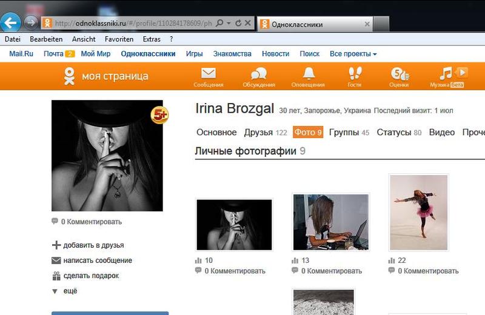This screenshot has height=315, width=485.
Task: Open the Мой Мир link
Action: [96, 54]
